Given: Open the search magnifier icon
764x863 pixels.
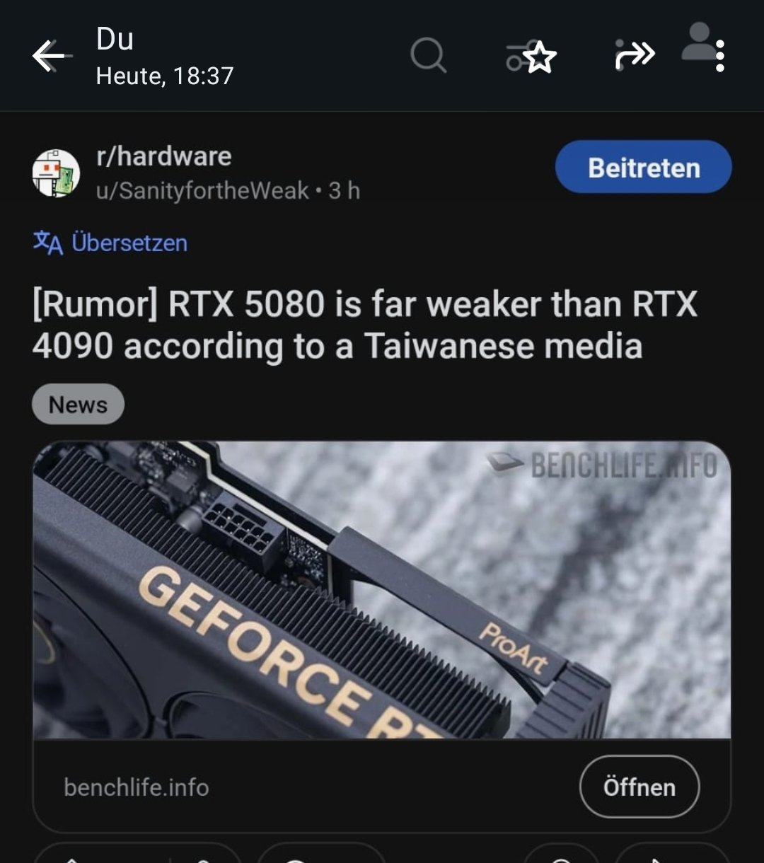Looking at the screenshot, I should tap(428, 54).
